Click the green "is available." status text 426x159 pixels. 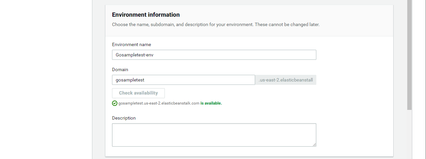point(211,103)
